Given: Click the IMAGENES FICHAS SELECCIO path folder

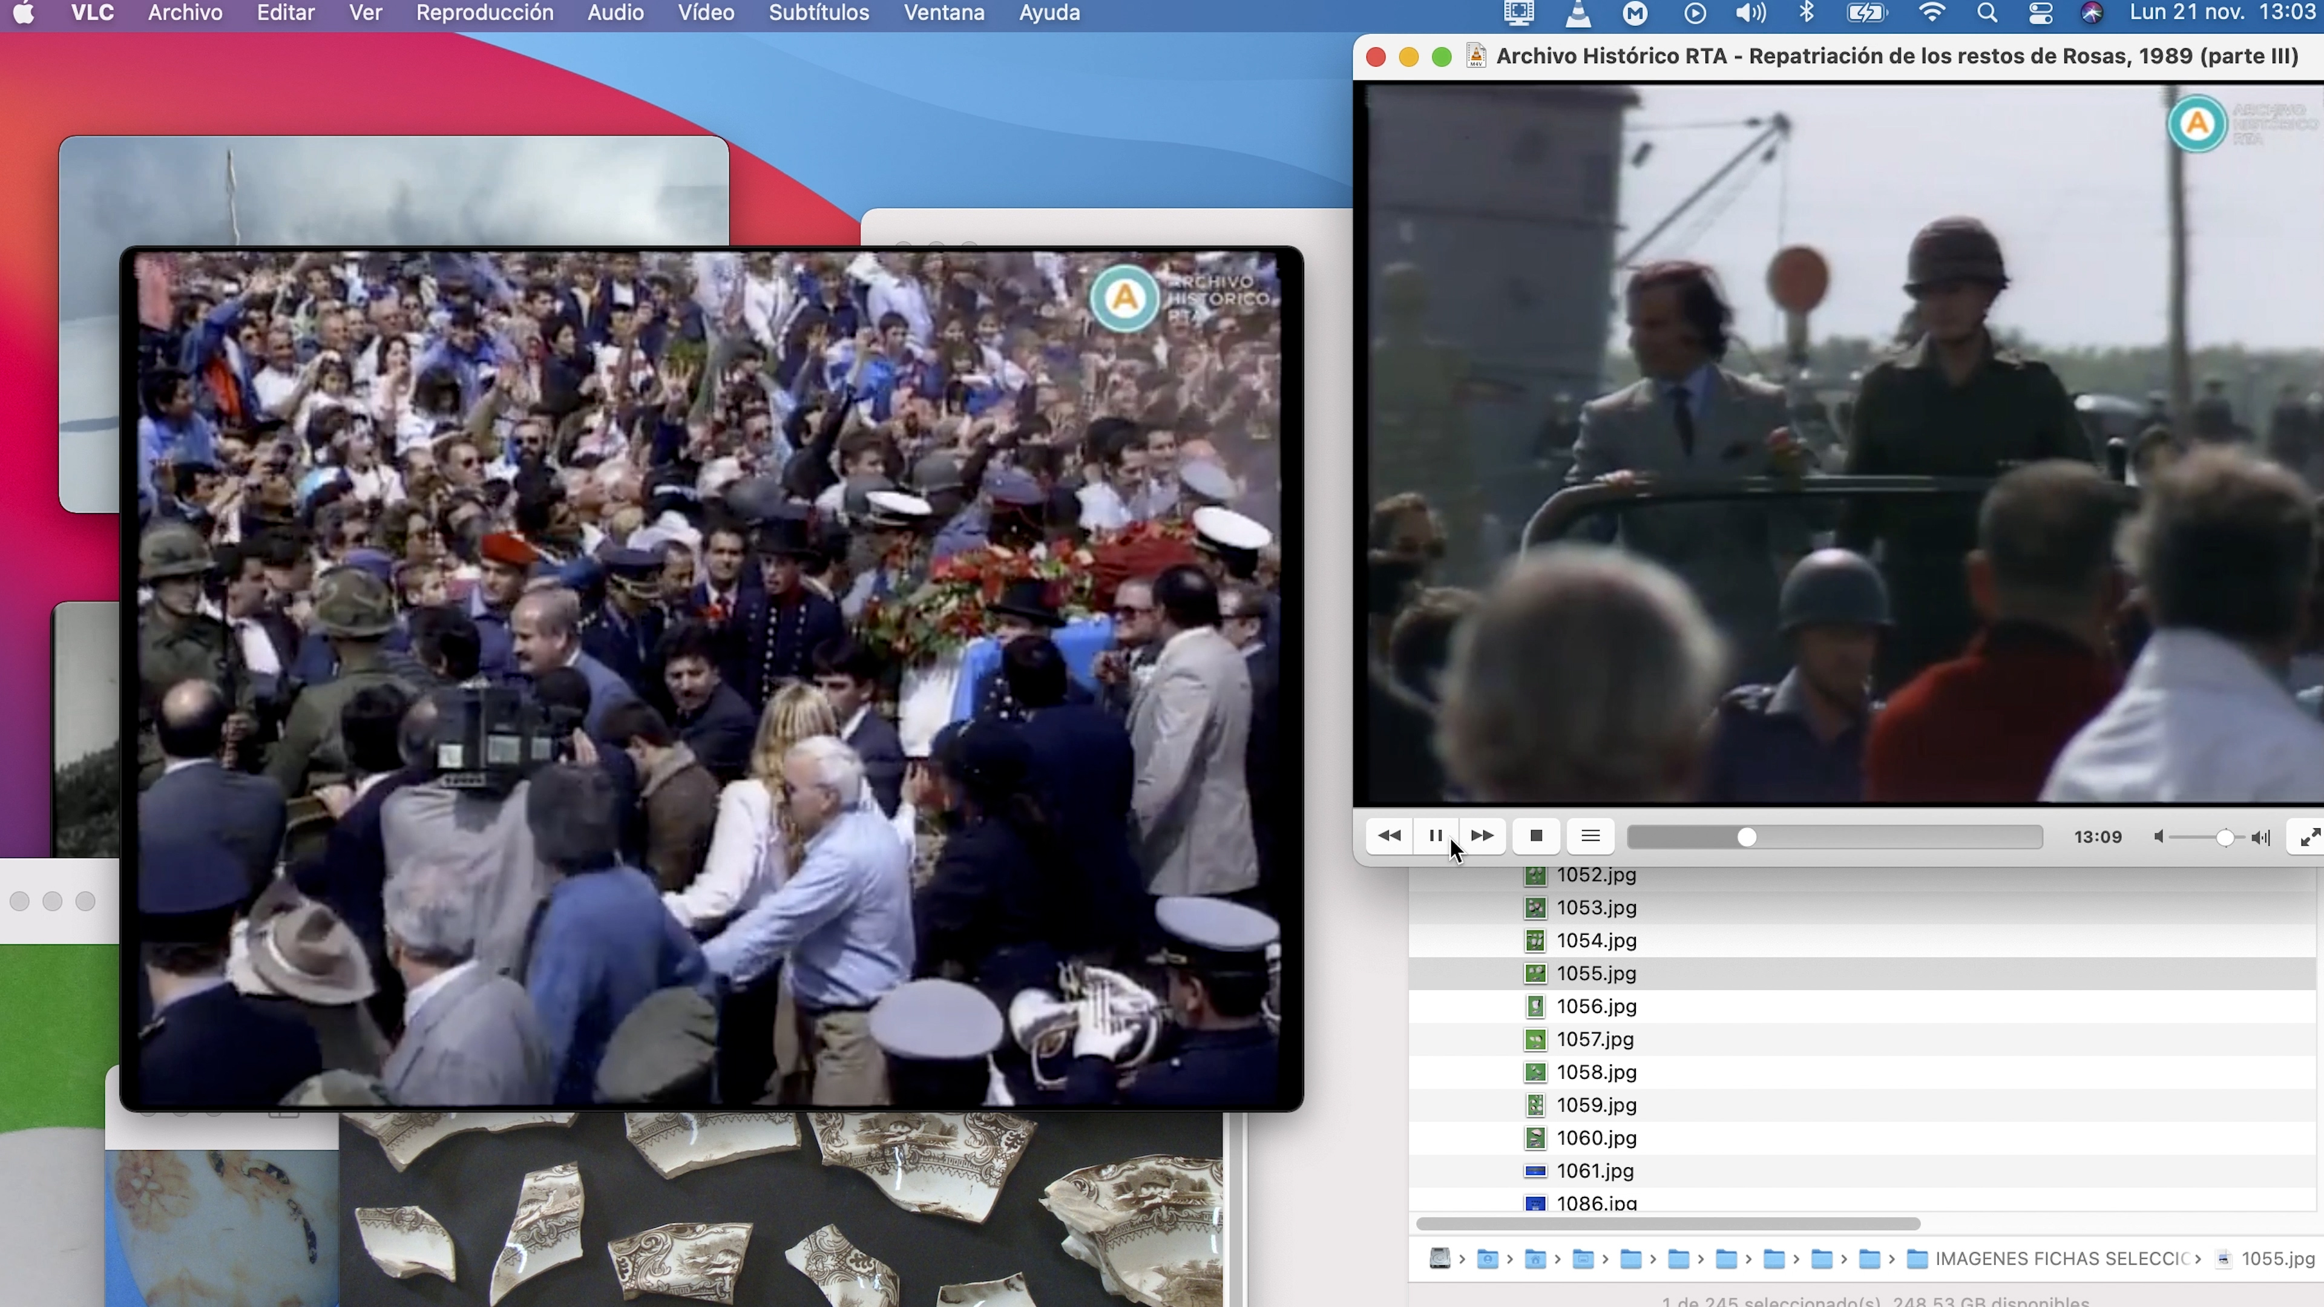Looking at the screenshot, I should tap(2061, 1259).
